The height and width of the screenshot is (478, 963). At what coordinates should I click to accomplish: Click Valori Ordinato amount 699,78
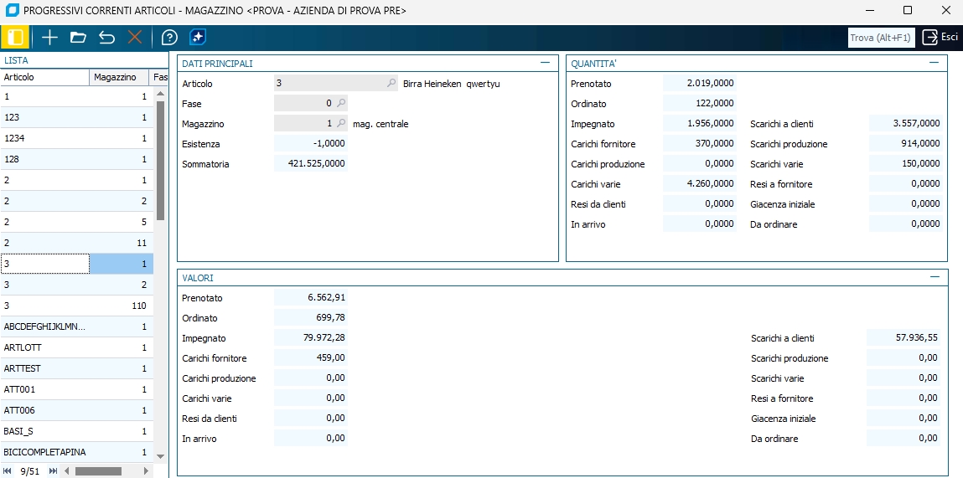point(311,318)
